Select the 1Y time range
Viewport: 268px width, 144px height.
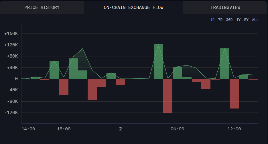pos(238,20)
